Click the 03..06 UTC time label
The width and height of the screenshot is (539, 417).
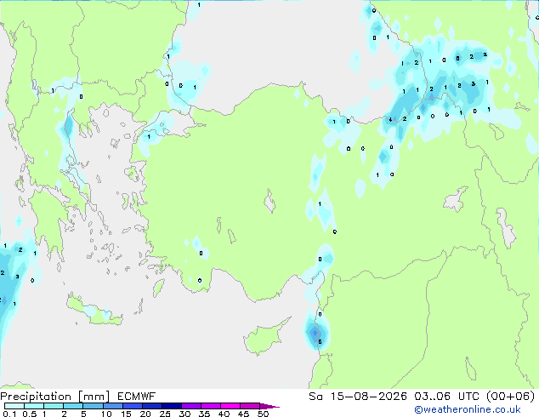tap(447, 397)
